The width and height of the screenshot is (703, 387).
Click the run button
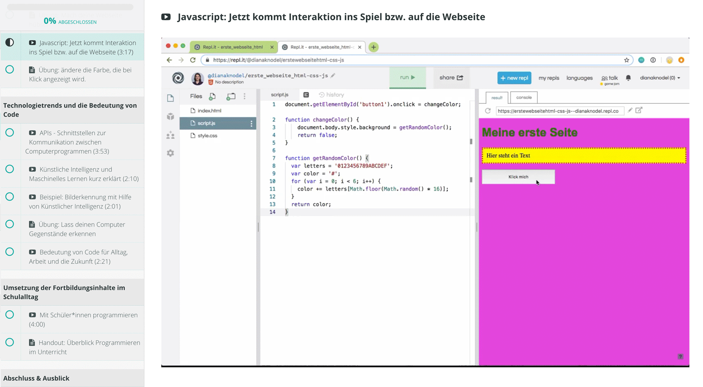407,78
